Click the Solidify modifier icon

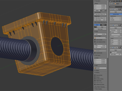pos(113,25)
